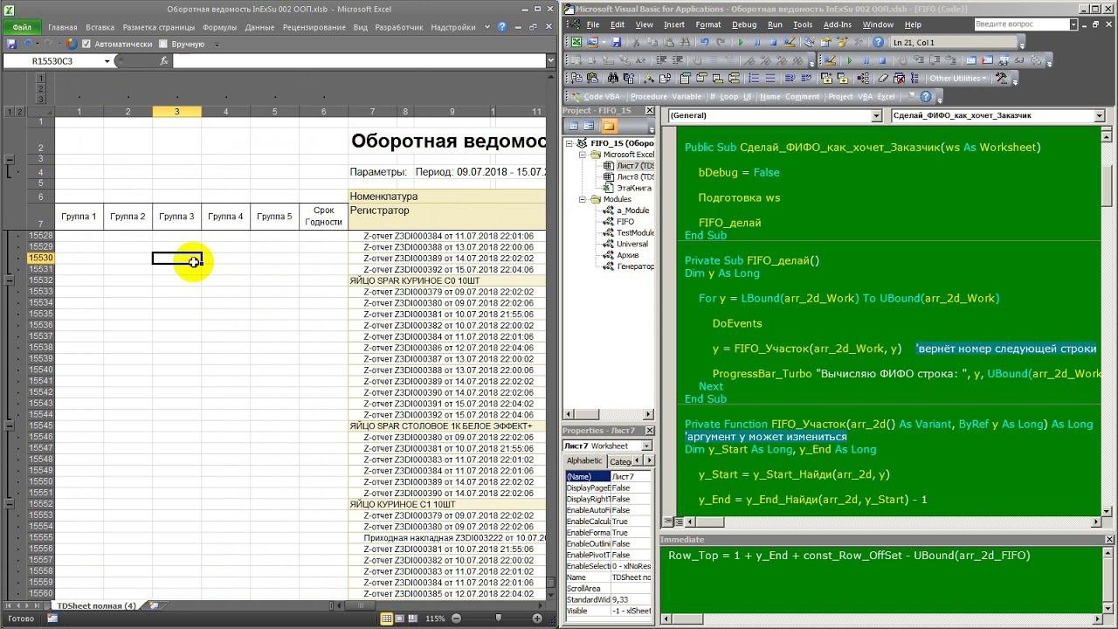This screenshot has width=1118, height=629.
Task: Toggle the Вручную checkbox
Action: [163, 44]
